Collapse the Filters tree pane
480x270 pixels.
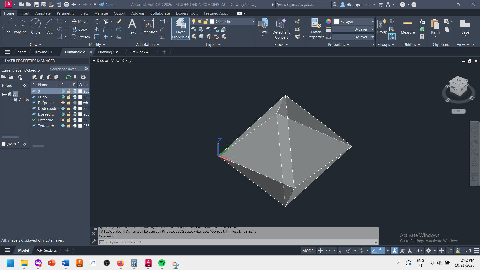(x=25, y=86)
